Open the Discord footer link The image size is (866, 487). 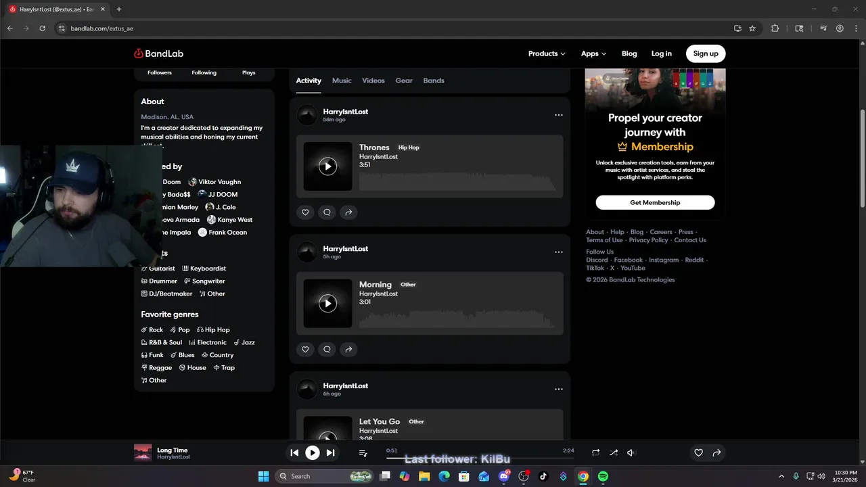tap(597, 260)
